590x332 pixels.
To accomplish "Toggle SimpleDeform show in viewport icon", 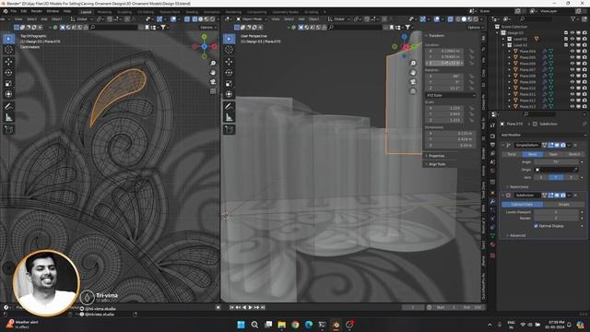I will (557, 145).
